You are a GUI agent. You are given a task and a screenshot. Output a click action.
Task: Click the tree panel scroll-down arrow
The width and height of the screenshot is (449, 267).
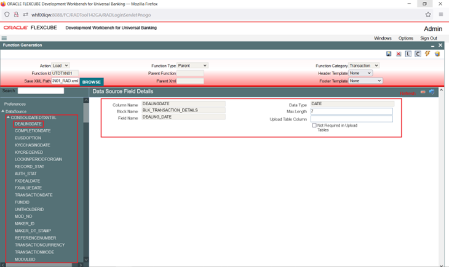86,260
